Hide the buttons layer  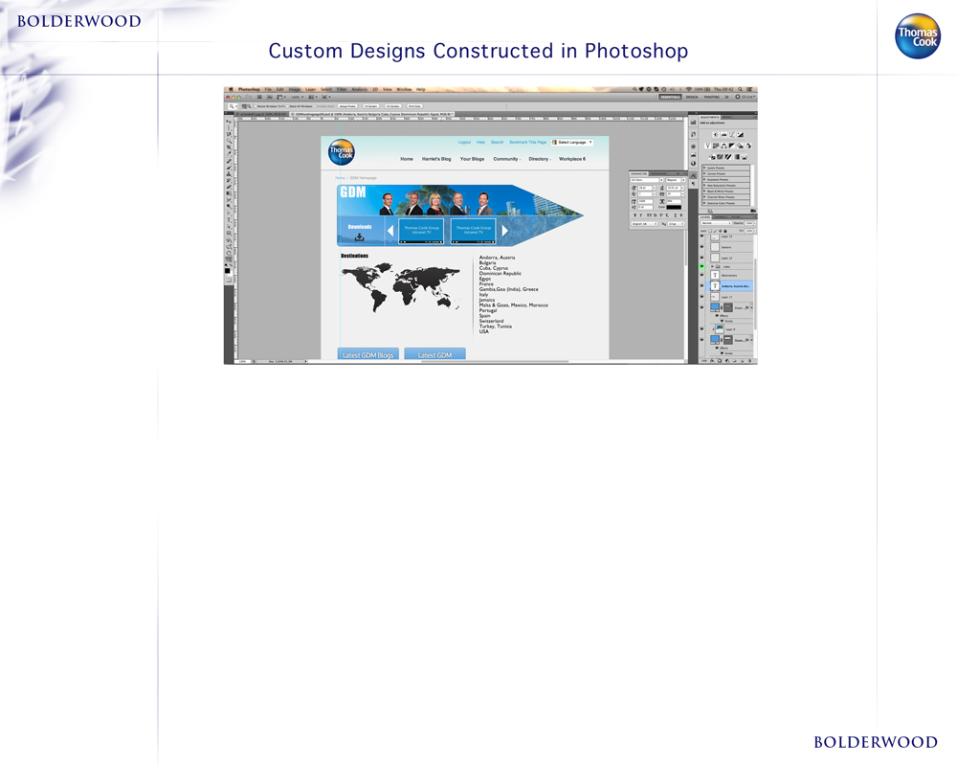click(x=701, y=247)
